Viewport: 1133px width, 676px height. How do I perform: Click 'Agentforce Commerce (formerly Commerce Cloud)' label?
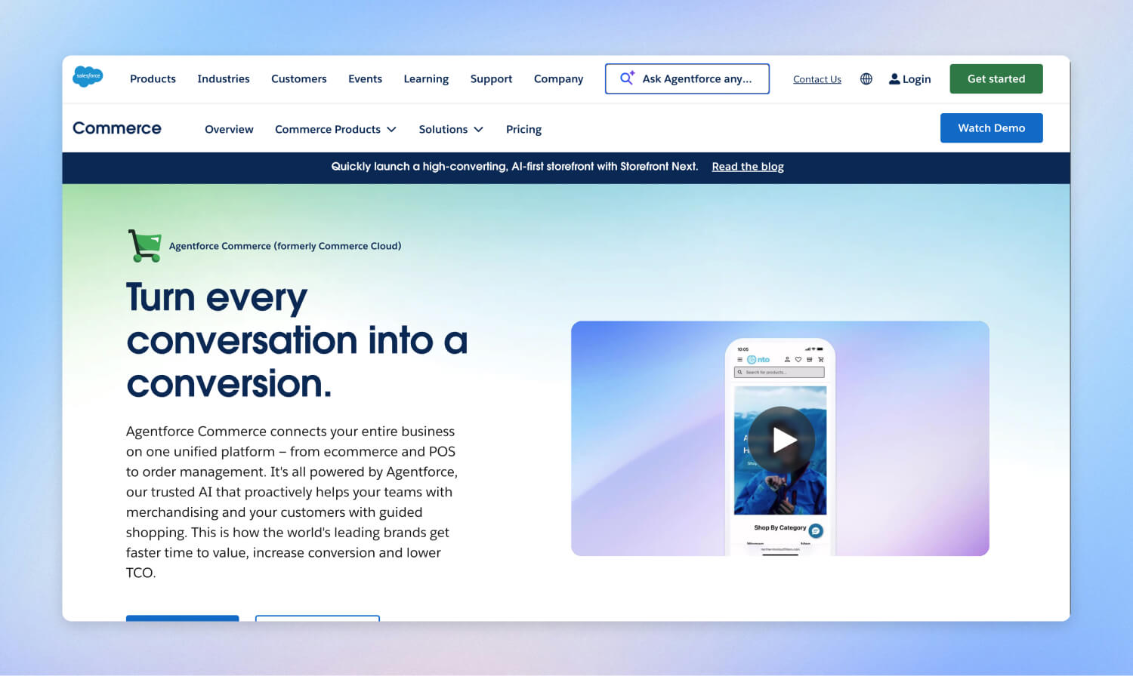click(x=285, y=246)
